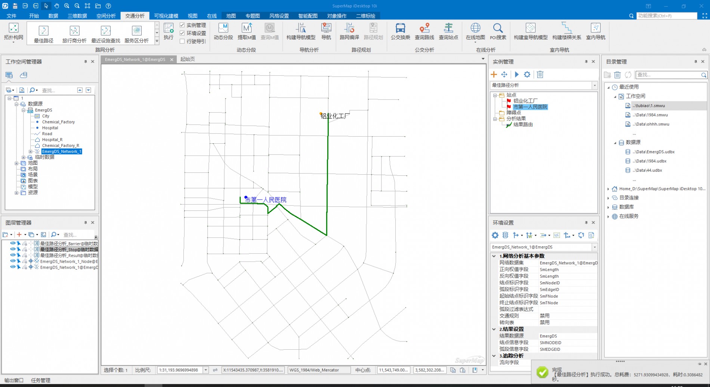Open the 构建楼梯关系 tool
The height and width of the screenshot is (387, 710).
click(x=567, y=31)
